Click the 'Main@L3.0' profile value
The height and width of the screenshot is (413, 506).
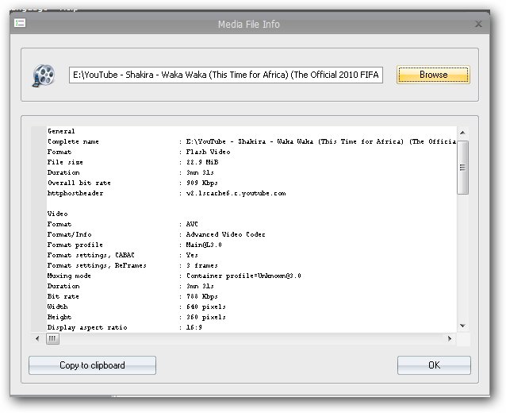(x=204, y=245)
